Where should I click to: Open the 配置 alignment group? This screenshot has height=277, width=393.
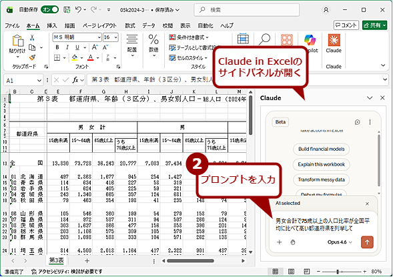tap(132, 45)
